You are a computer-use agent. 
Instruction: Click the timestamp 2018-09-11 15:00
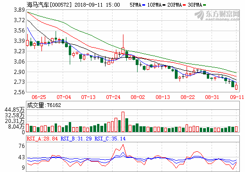point(97,5)
